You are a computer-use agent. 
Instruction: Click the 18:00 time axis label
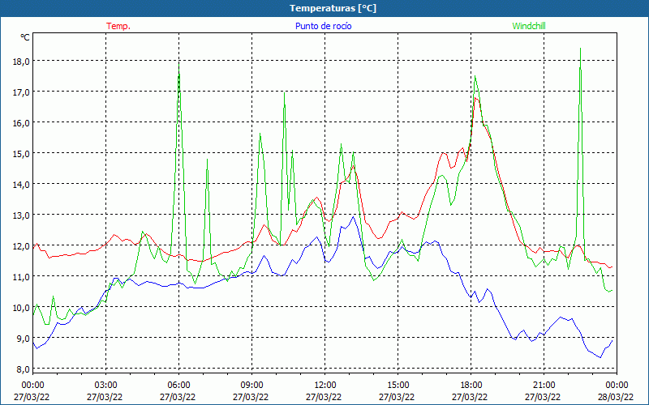coord(471,385)
